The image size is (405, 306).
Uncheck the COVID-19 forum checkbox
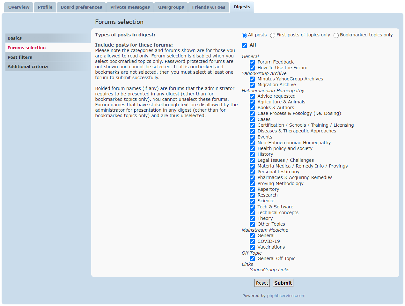252,242
